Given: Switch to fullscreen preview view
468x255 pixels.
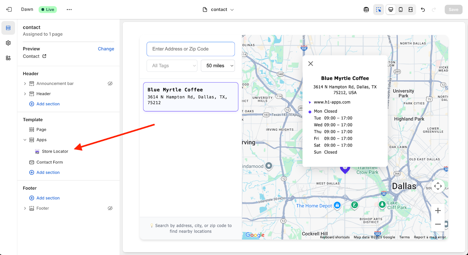Looking at the screenshot, I should 411,10.
